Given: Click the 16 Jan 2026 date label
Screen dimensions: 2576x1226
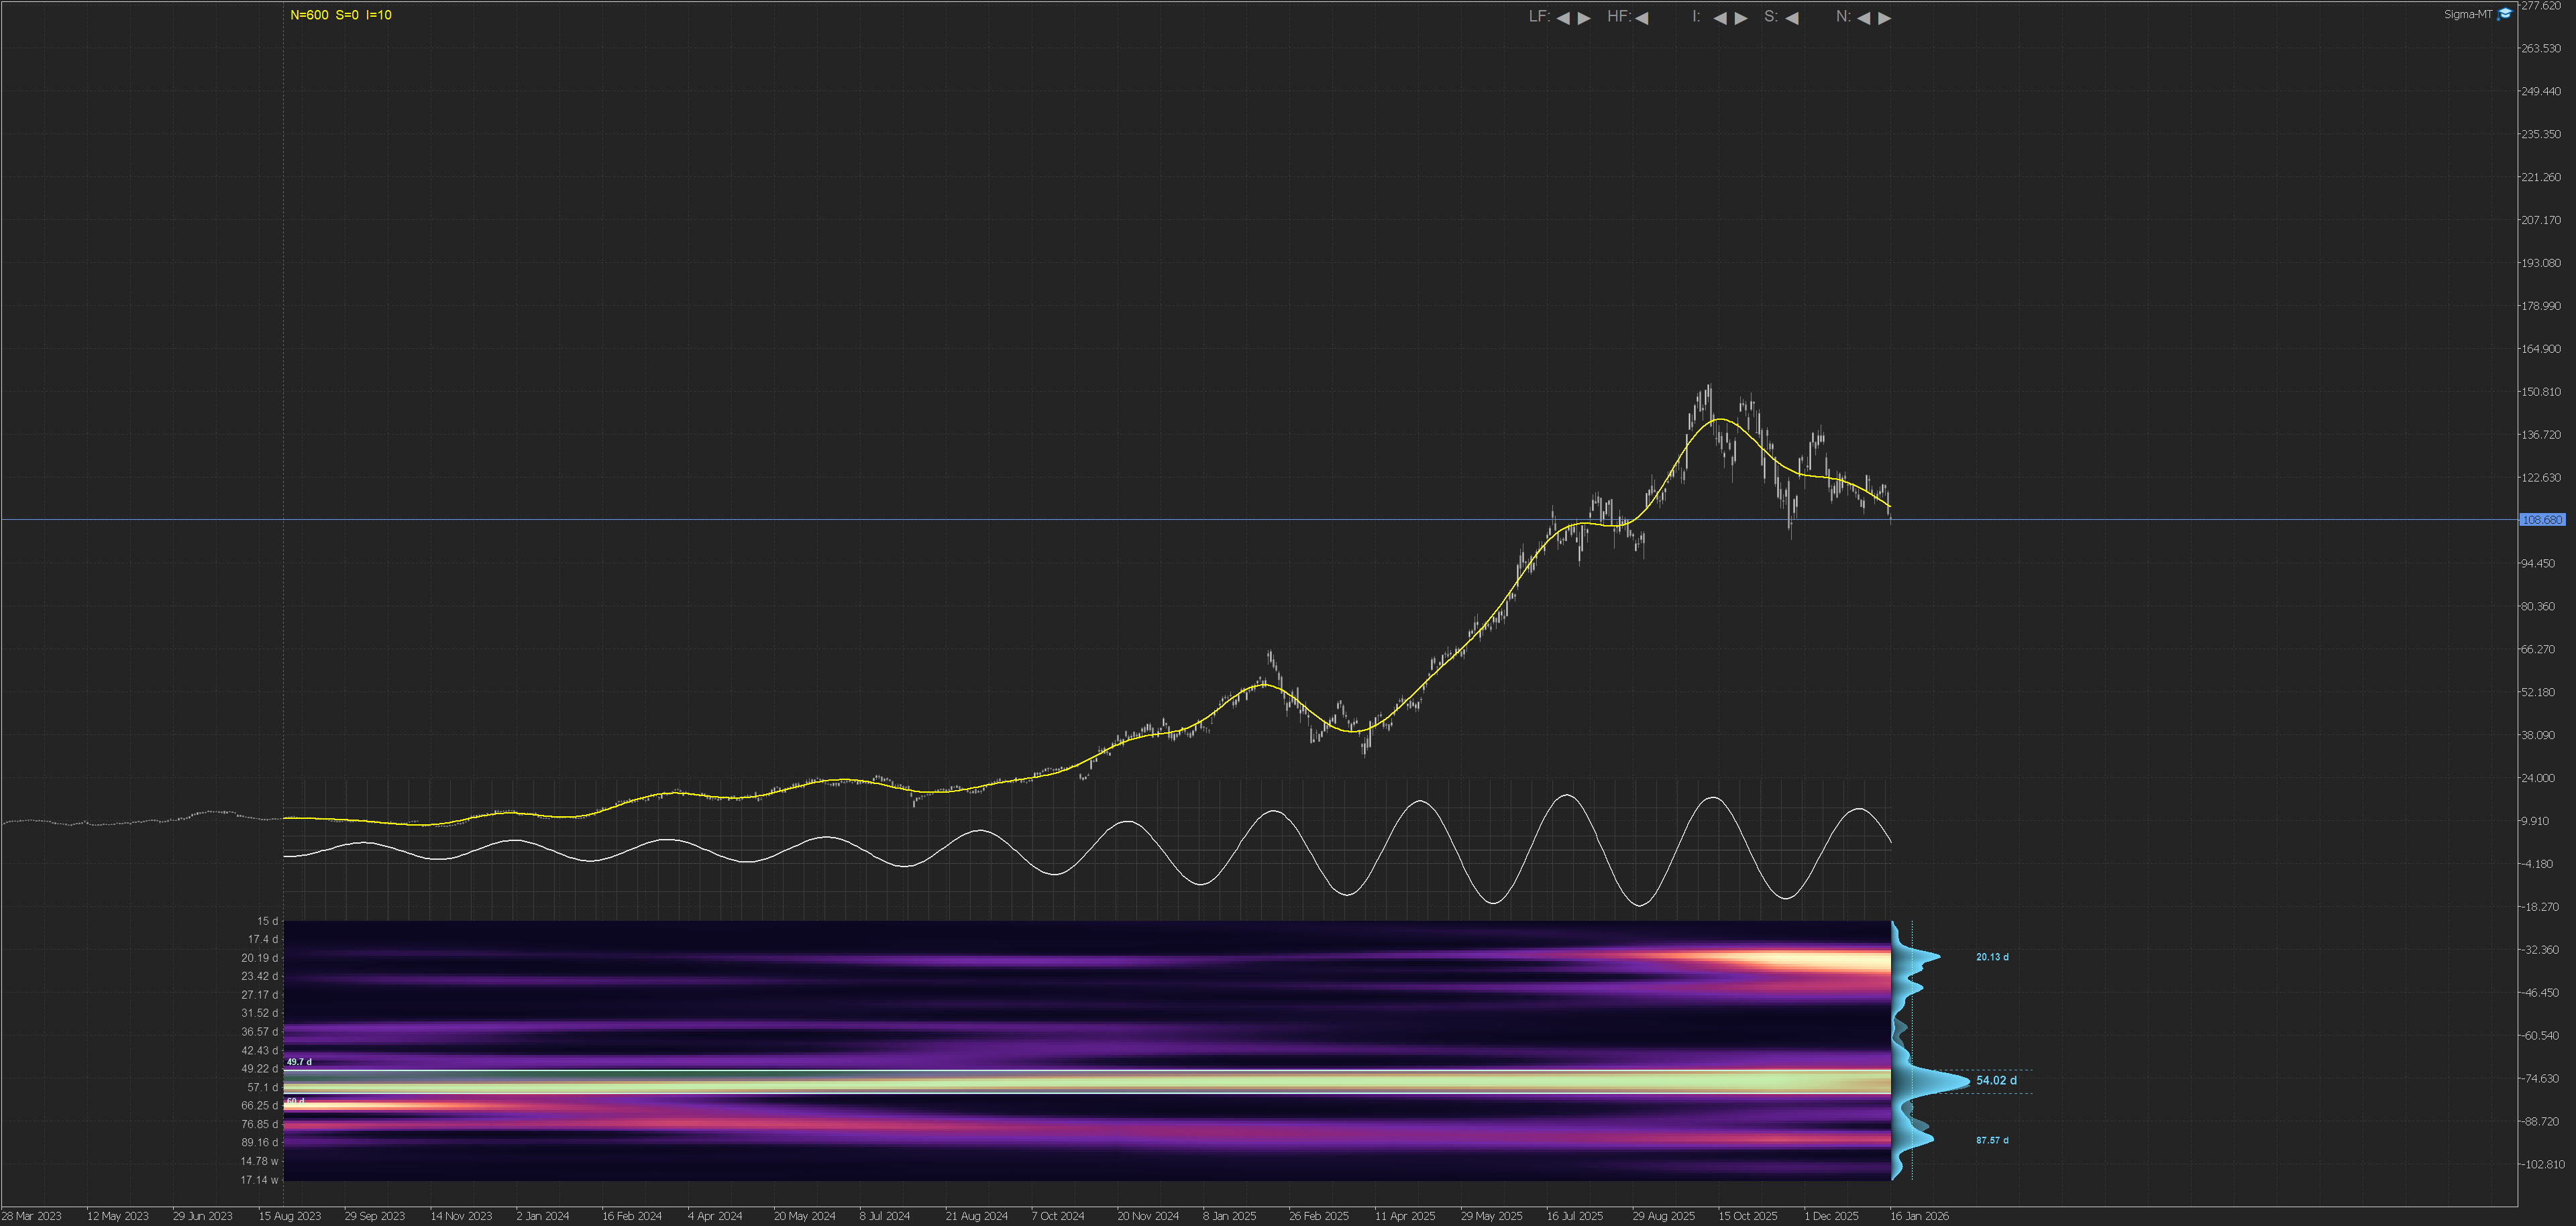Looking at the screenshot, I should pyautogui.click(x=1919, y=1216).
